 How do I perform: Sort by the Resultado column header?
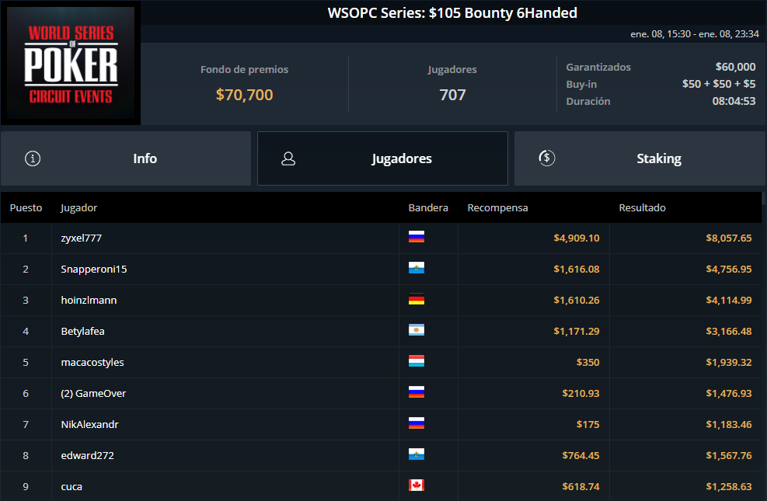coord(642,207)
